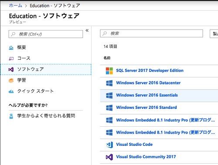Click the コース course icon in sidebar

click(11, 58)
